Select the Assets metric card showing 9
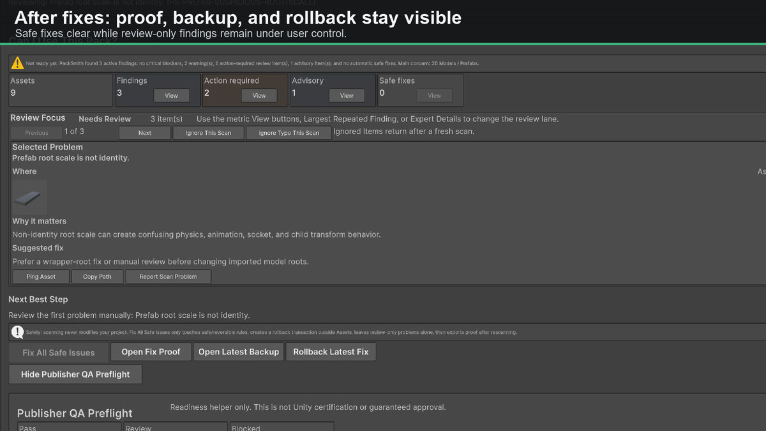The image size is (766, 431). tap(60, 89)
